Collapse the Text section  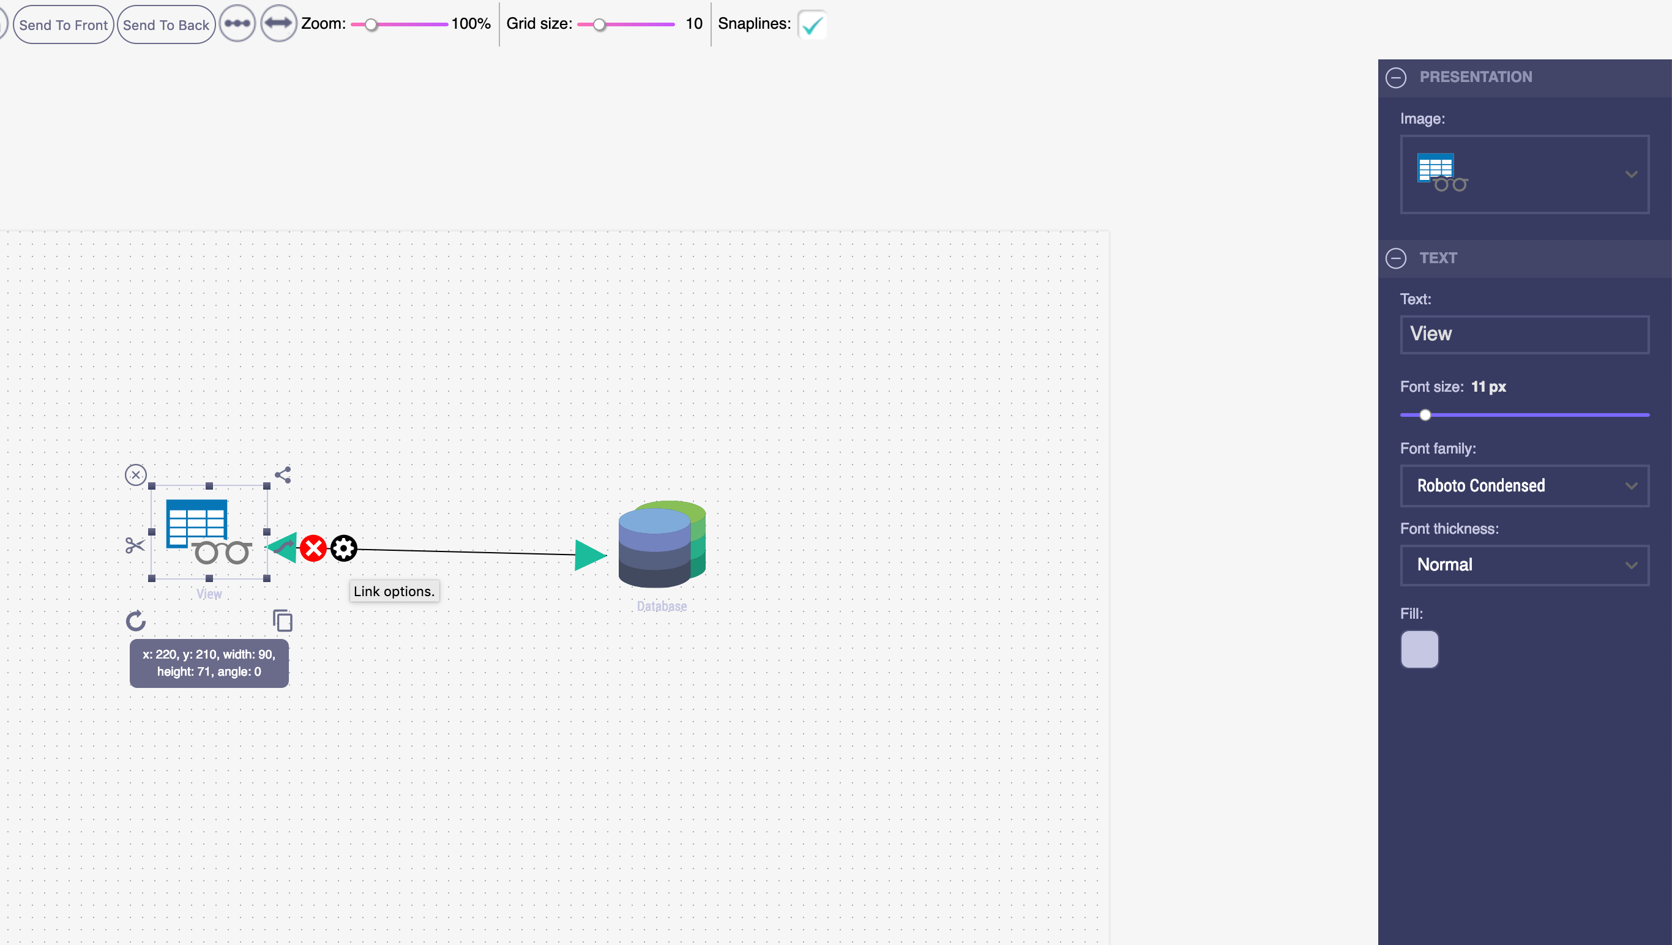tap(1396, 258)
